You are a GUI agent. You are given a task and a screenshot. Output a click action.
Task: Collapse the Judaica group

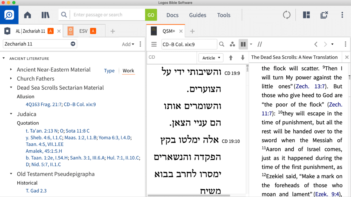tap(11, 114)
